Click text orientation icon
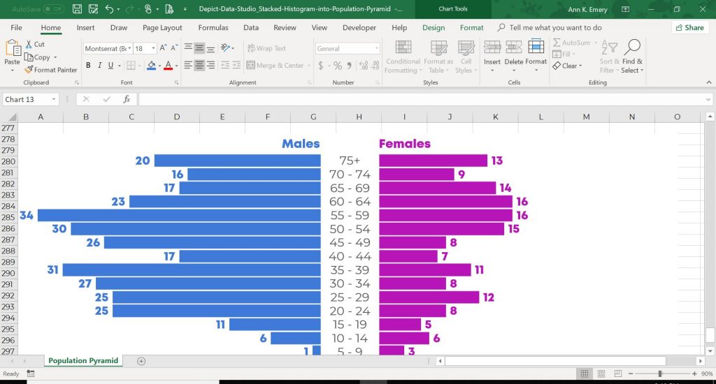This screenshot has width=716, height=384. click(x=225, y=47)
